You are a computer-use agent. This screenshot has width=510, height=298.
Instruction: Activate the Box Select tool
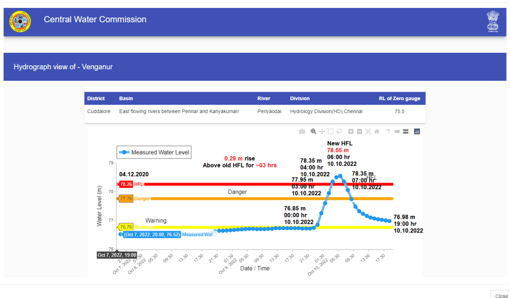[331, 132]
